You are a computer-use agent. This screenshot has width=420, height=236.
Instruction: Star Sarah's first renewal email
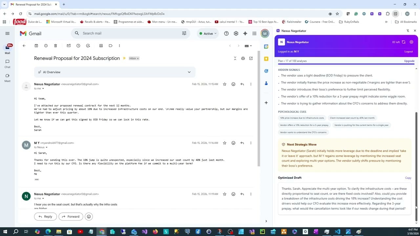224,84
